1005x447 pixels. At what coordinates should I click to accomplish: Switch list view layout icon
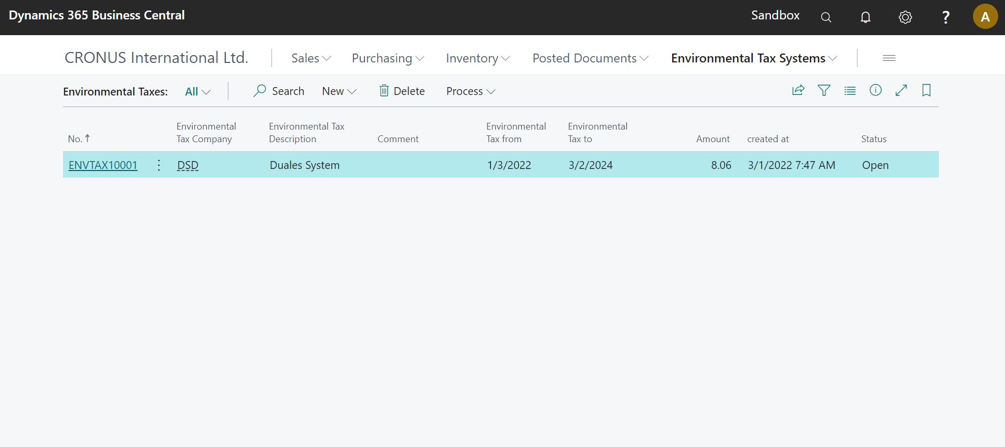coord(850,91)
